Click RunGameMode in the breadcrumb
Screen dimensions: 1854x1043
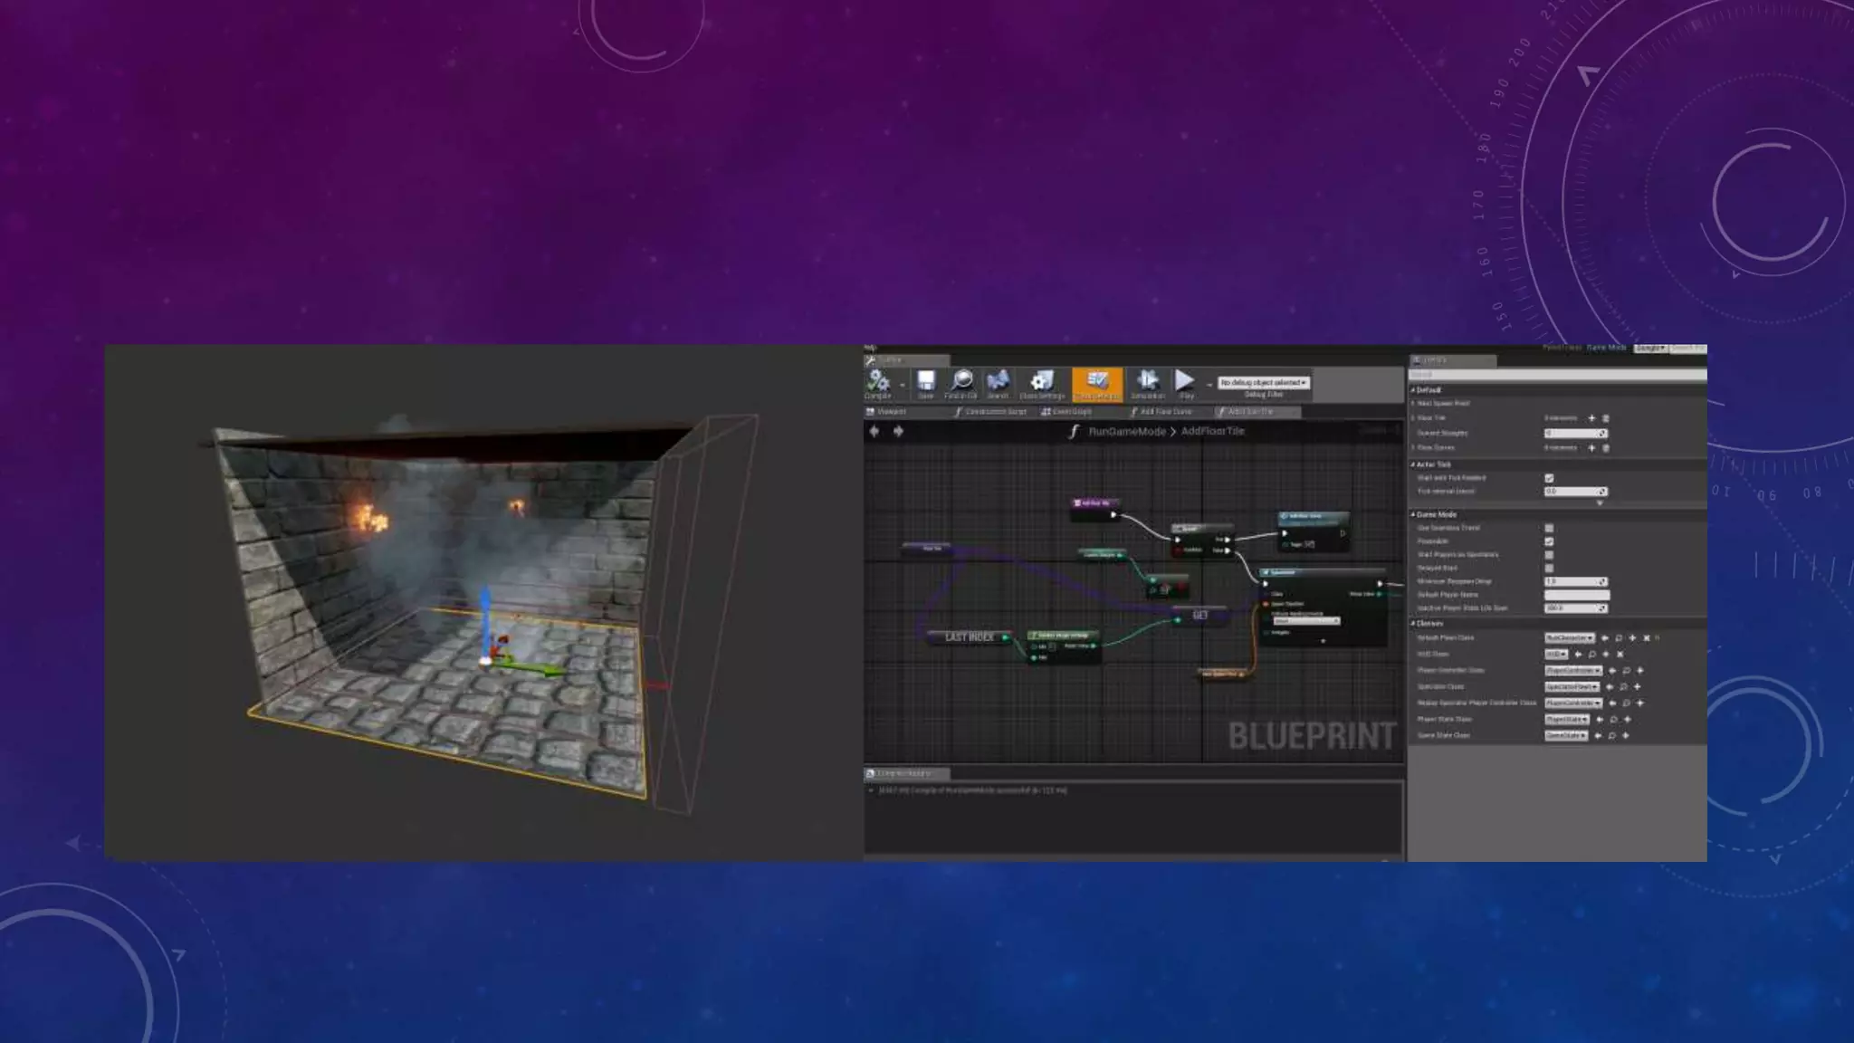click(1126, 432)
